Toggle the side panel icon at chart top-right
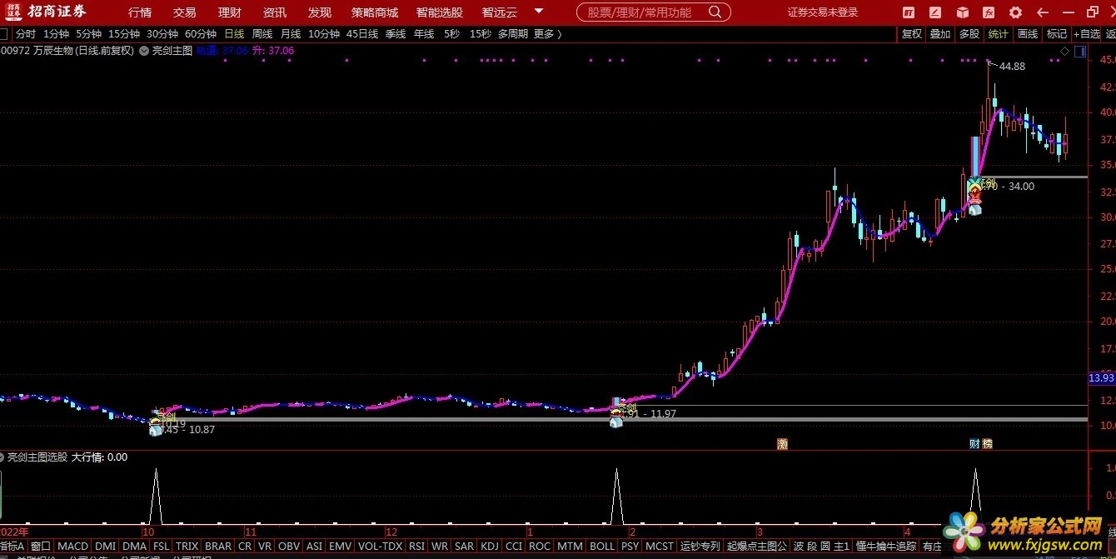The image size is (1116, 559). point(1080,52)
